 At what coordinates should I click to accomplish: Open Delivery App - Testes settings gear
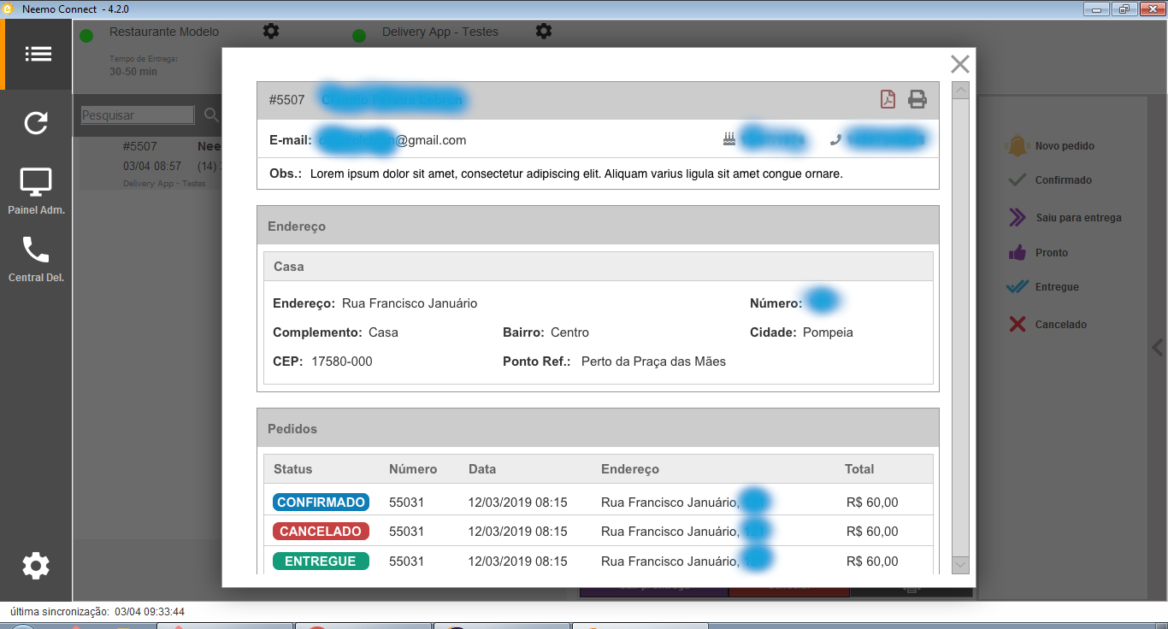click(x=544, y=31)
